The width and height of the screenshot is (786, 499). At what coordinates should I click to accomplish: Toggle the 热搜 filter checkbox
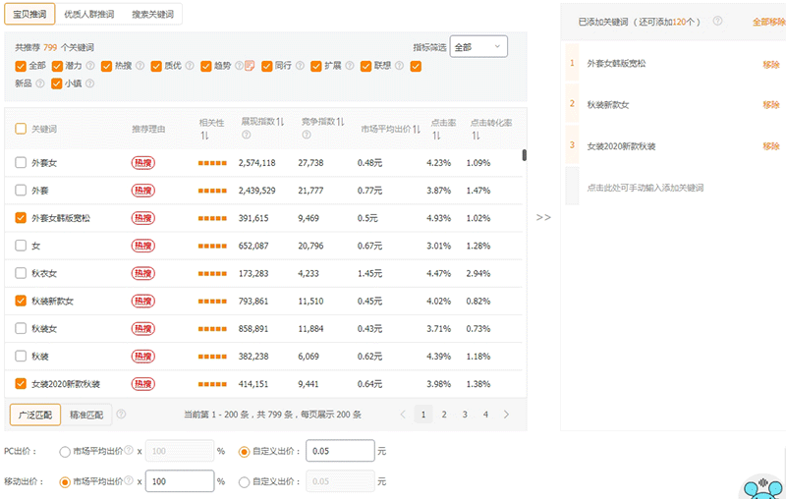coord(107,67)
